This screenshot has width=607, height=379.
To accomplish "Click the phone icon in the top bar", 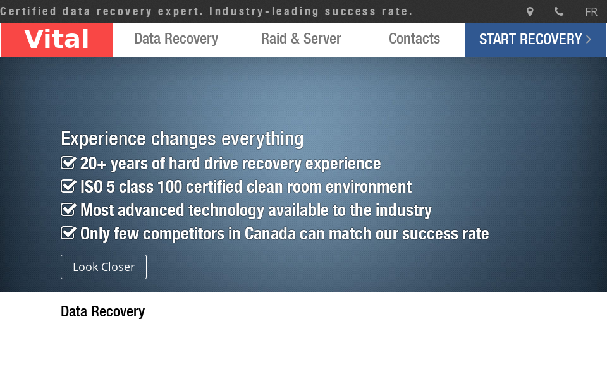I will click(x=558, y=11).
